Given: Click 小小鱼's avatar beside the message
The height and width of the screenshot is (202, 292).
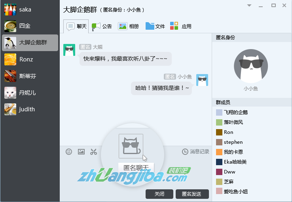Looking at the screenshot, I should (x=202, y=80).
